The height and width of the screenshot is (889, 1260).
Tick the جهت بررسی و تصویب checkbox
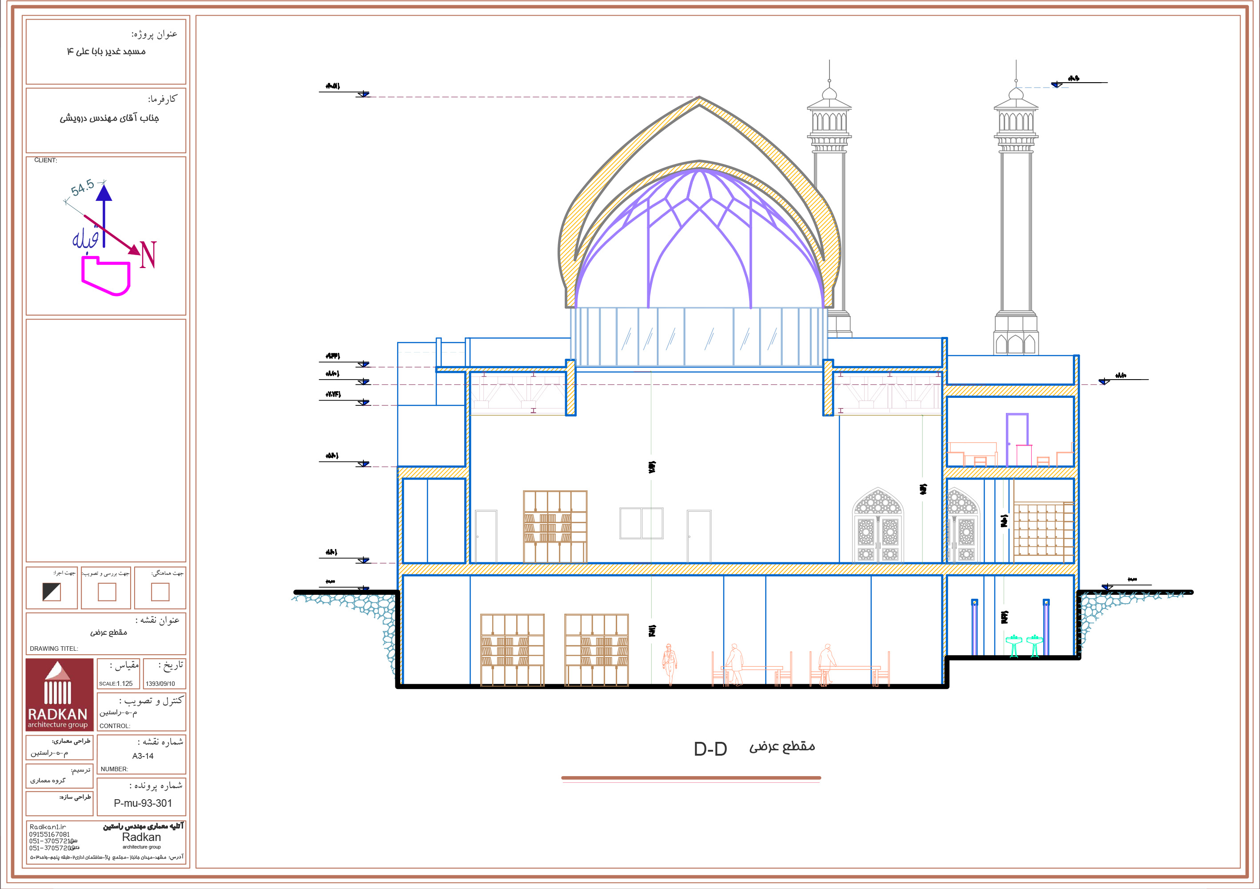(x=107, y=591)
